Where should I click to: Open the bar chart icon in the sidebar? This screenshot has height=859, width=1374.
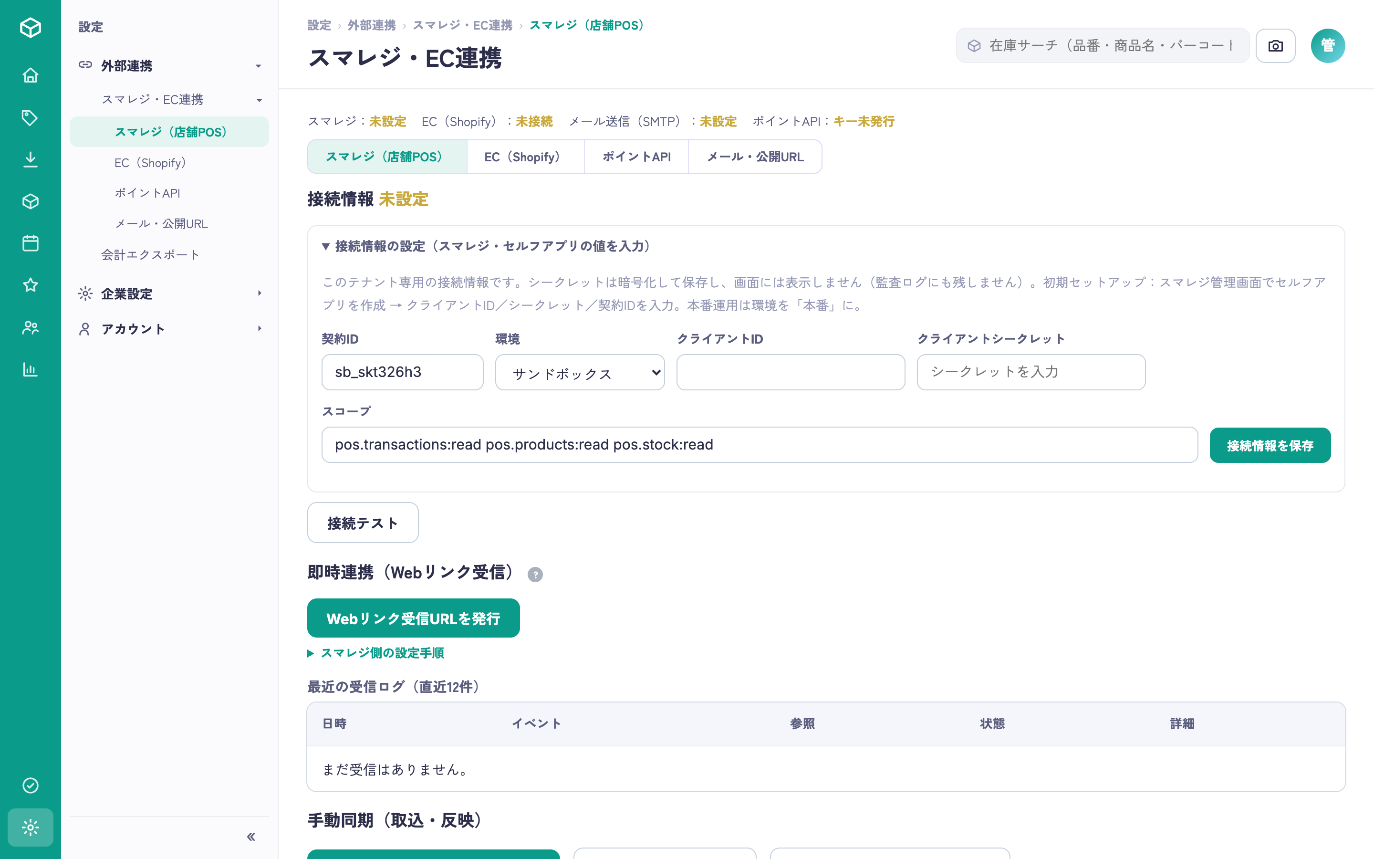pyautogui.click(x=30, y=369)
